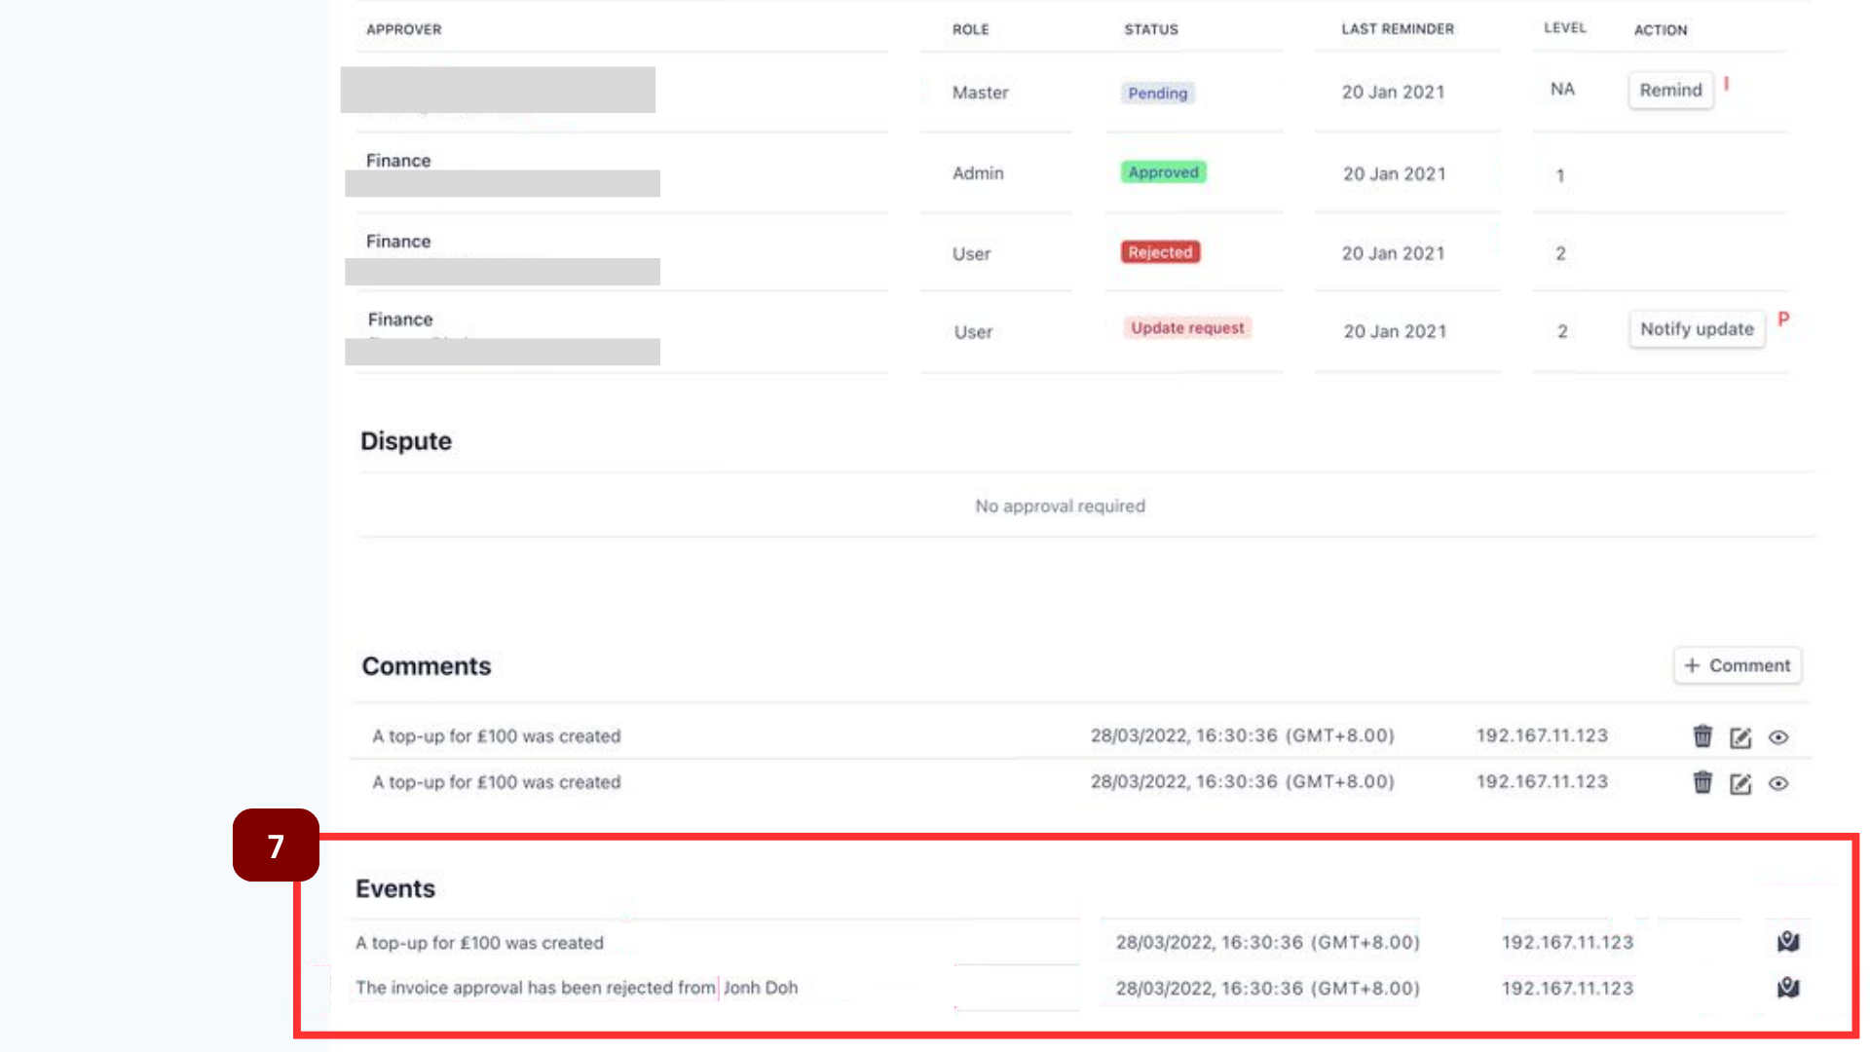The height and width of the screenshot is (1052, 1870).
Task: Click the Events section heading
Action: (394, 889)
